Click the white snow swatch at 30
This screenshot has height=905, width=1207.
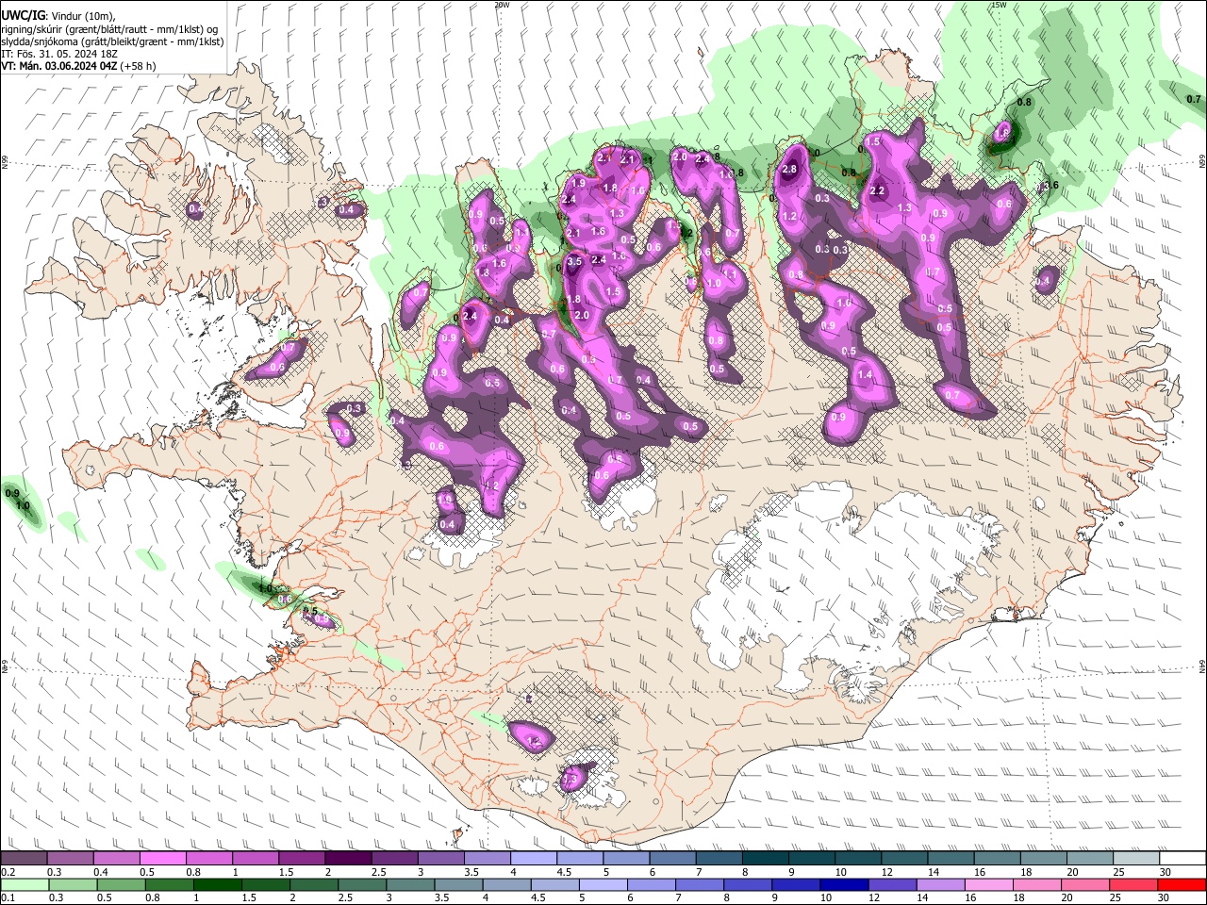(x=1182, y=859)
